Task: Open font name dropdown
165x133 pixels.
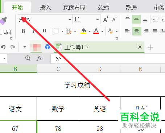Action: 70,20
